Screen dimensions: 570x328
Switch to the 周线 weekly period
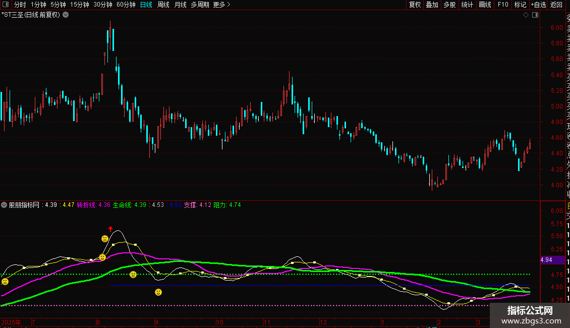(x=163, y=5)
